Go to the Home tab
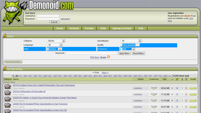The image size is (201, 113). (60, 28)
